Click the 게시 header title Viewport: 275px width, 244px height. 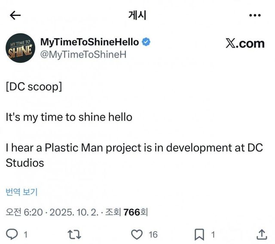point(137,15)
